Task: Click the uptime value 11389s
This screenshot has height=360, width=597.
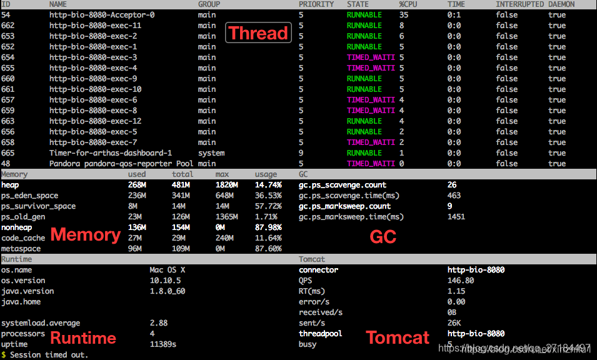Action: (163, 344)
